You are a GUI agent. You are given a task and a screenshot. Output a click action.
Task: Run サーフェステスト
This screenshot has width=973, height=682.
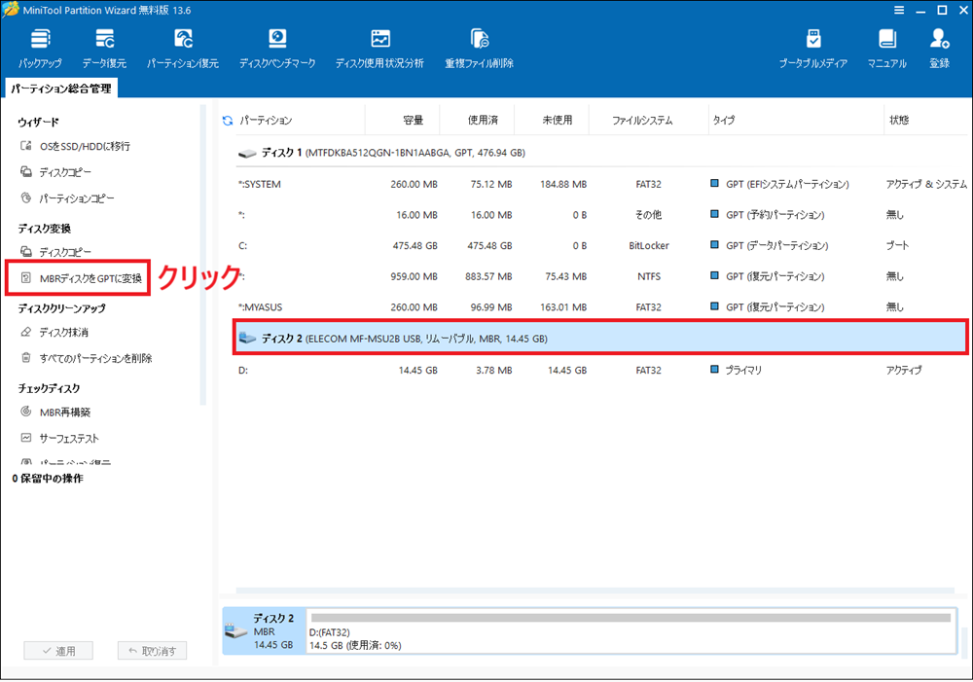[x=59, y=438]
